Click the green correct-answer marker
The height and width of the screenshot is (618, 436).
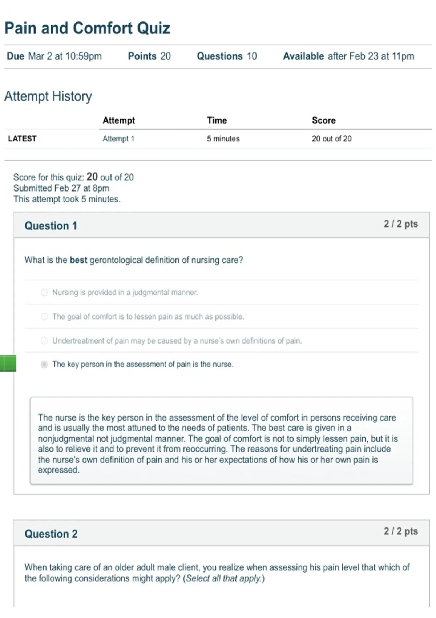click(x=8, y=364)
